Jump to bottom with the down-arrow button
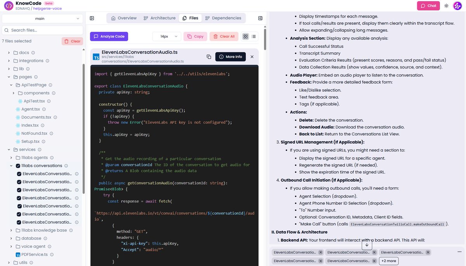 pos(367,245)
